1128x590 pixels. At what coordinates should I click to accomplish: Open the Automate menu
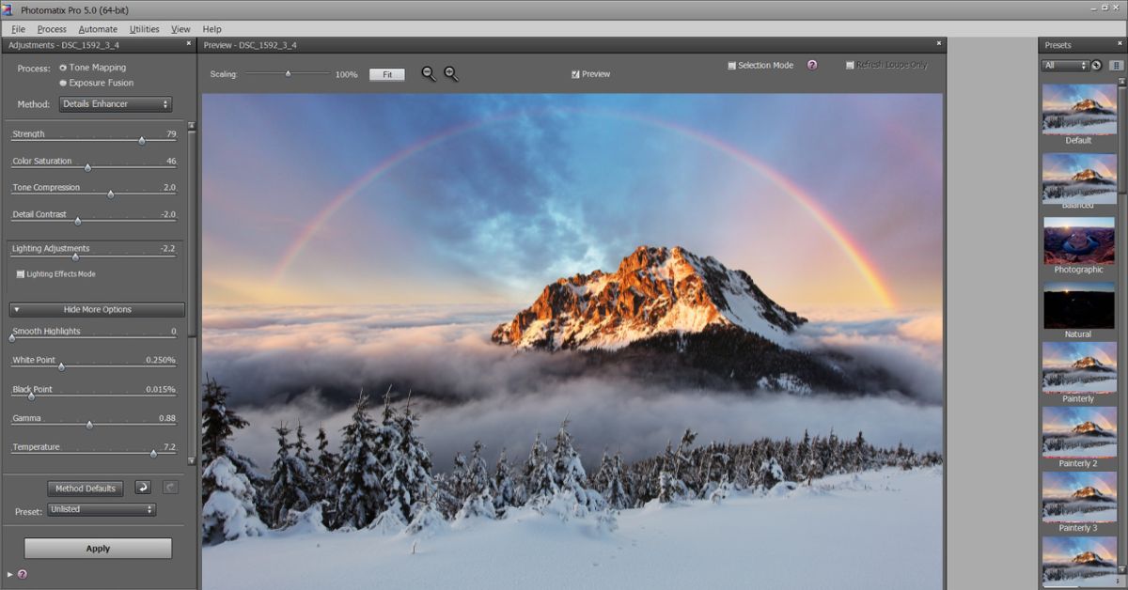pyautogui.click(x=98, y=29)
